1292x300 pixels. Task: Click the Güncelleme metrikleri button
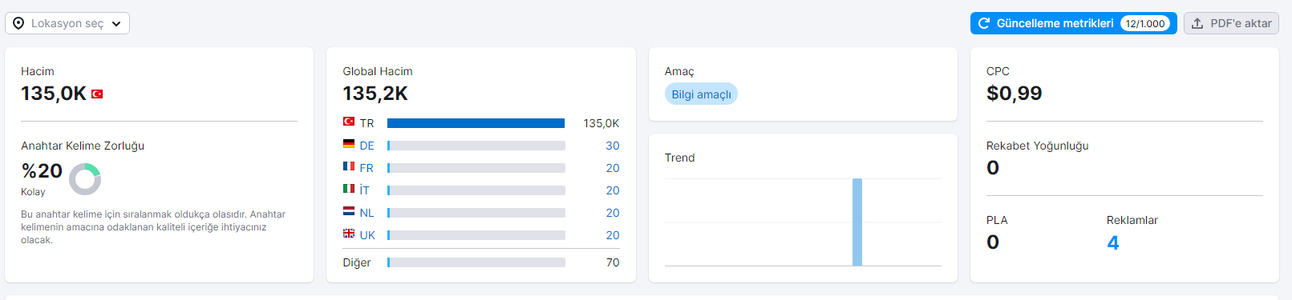(1073, 23)
